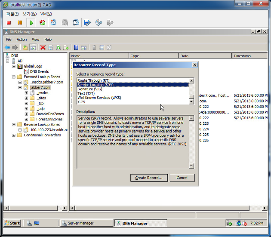Select ForestDnsZones folder in tree
The width and height of the screenshot is (271, 237).
point(49,119)
